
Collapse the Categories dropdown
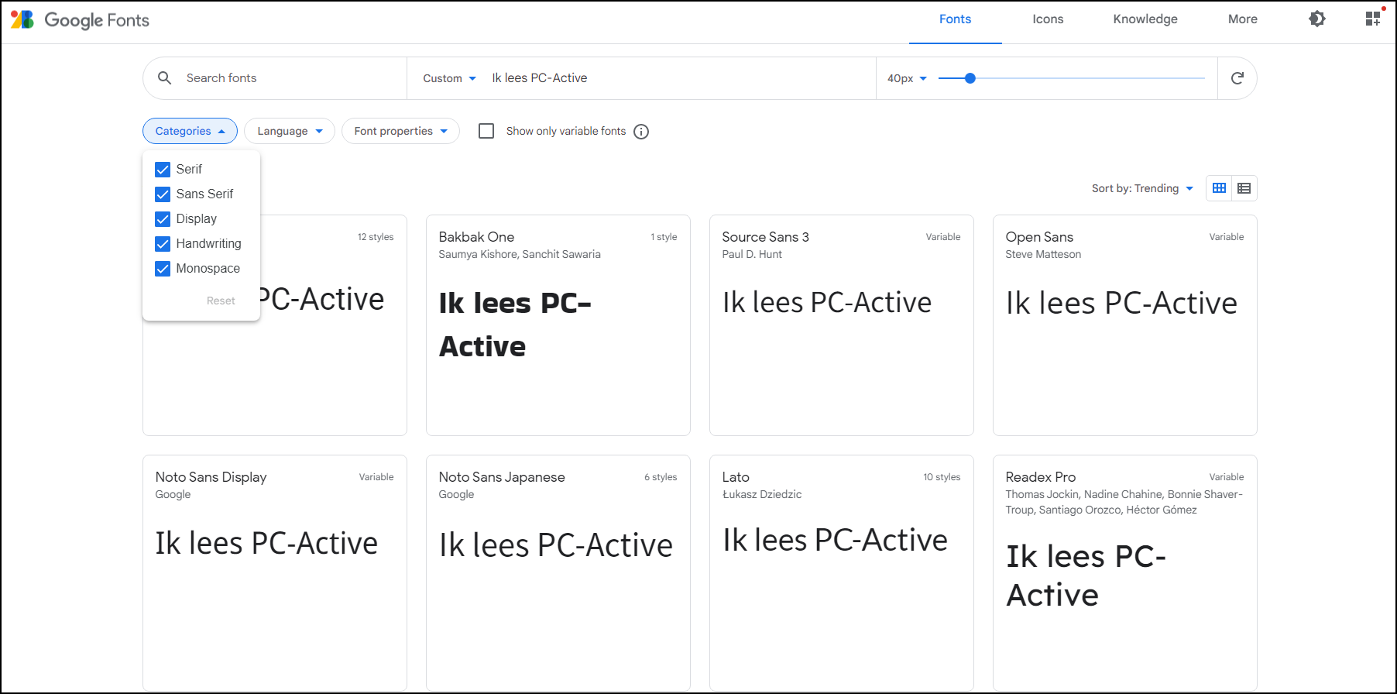pos(190,131)
